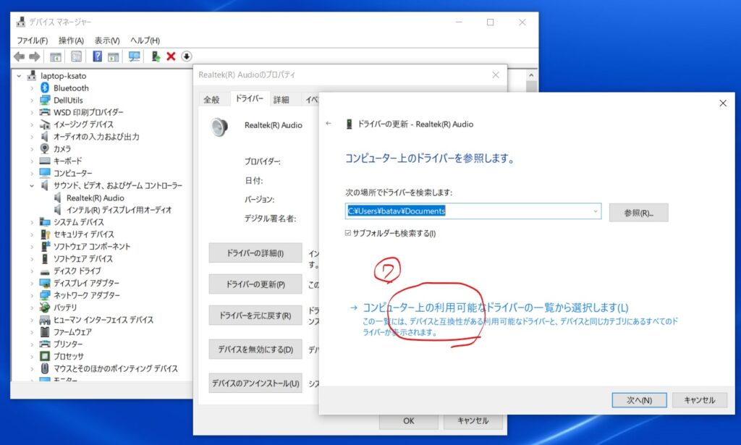Click the blue question mark Help toolbar icon

coord(97,56)
